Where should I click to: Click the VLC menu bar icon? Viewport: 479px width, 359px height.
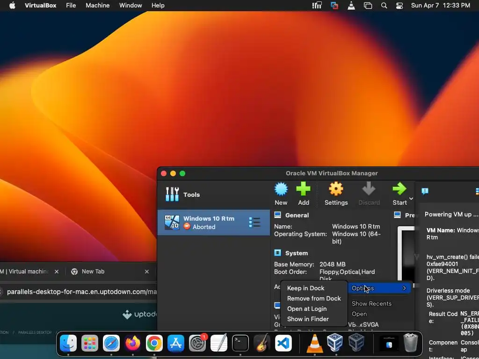click(x=351, y=6)
